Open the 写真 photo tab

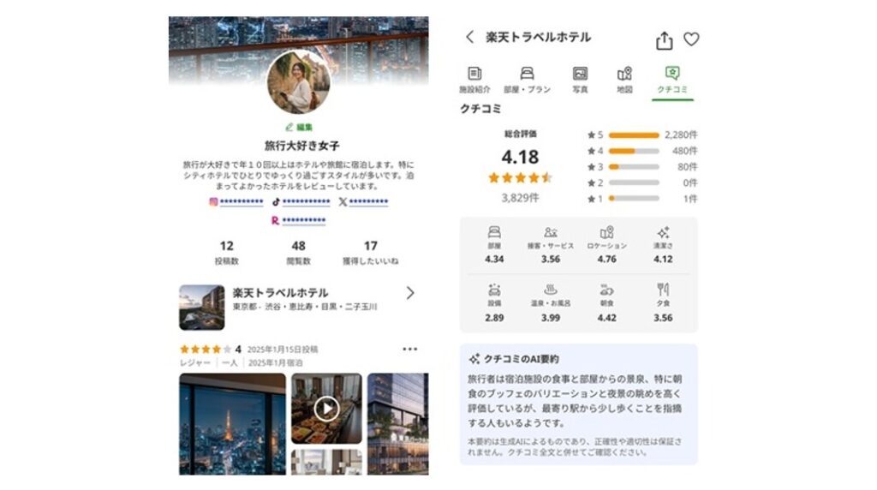(580, 80)
